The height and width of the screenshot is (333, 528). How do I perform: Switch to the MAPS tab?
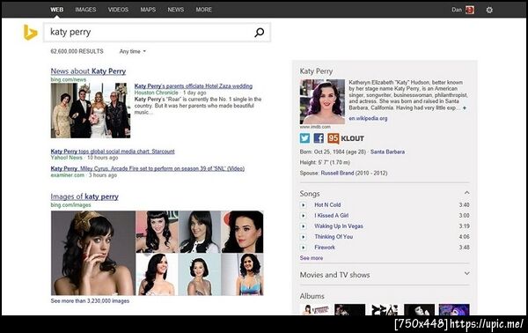[x=148, y=10]
